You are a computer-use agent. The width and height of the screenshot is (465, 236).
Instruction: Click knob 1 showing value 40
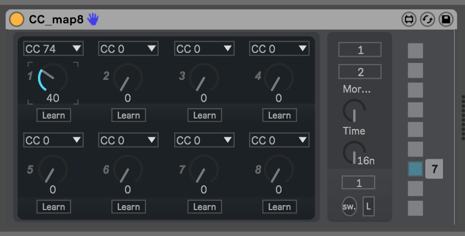[53, 78]
